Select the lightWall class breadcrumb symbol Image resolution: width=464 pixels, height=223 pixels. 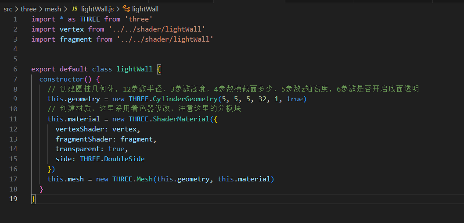145,9
